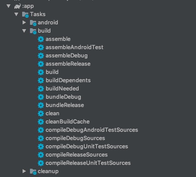The width and height of the screenshot is (196, 177).
Task: Select the cleanBuildCache task
Action: (x=67, y=122)
